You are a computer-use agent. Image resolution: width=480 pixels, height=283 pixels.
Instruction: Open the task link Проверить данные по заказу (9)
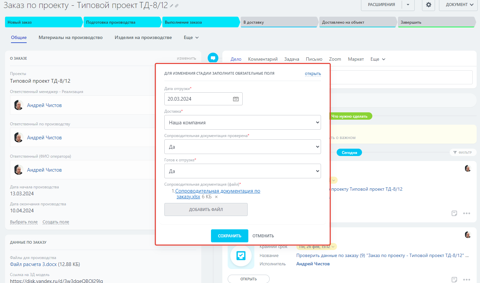pyautogui.click(x=383, y=256)
